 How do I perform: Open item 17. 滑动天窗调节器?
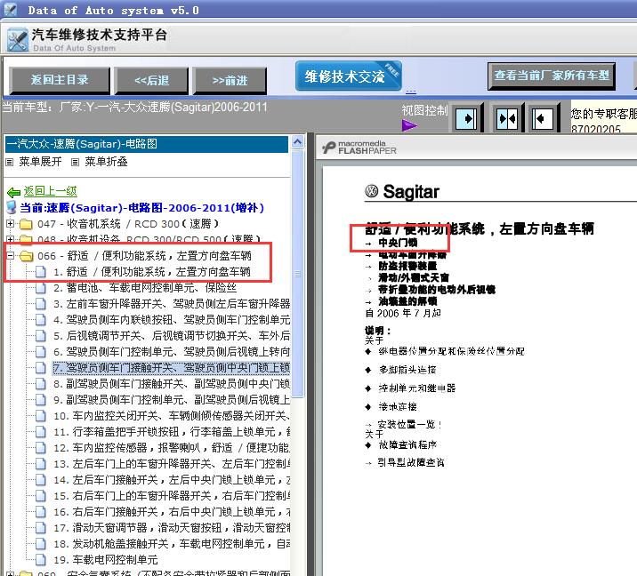click(172, 528)
